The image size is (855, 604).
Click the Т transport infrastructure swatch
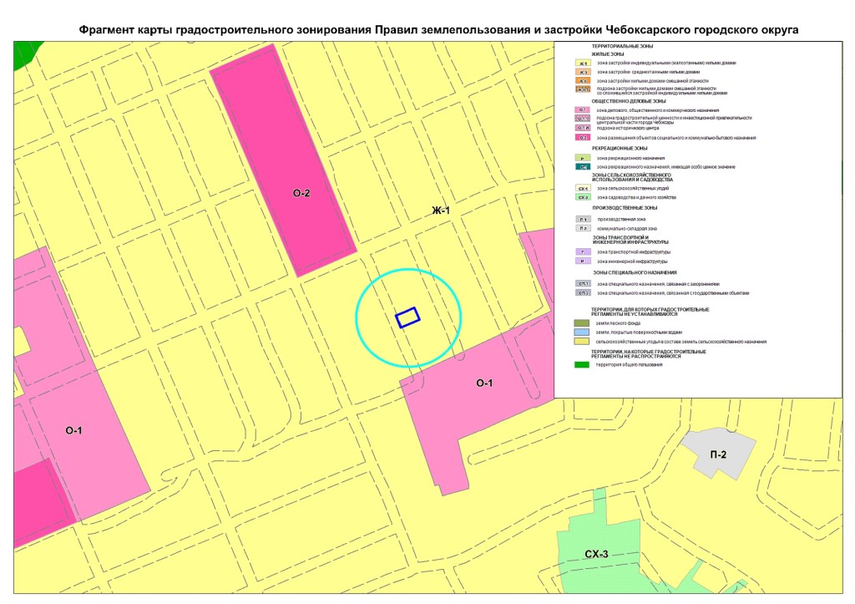click(x=584, y=252)
